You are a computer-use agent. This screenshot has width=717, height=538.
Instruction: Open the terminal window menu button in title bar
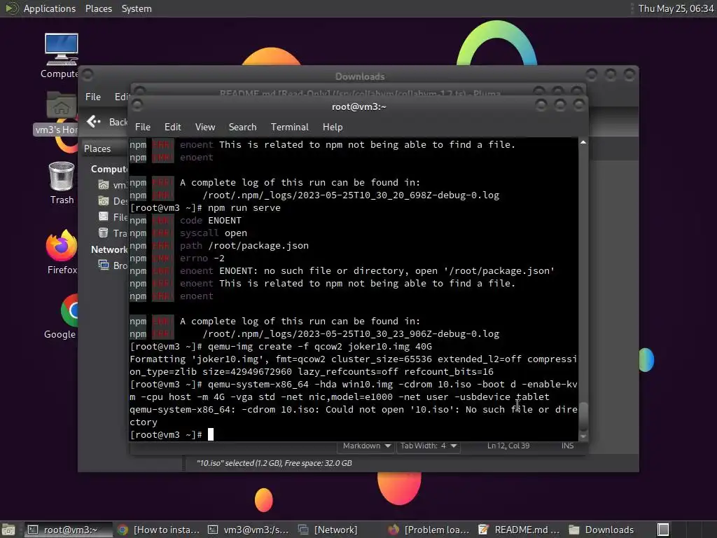[137, 106]
